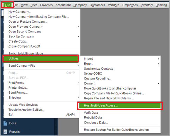Open the Reports icon in sidebar
This screenshot has width=170, height=136.
5,132
